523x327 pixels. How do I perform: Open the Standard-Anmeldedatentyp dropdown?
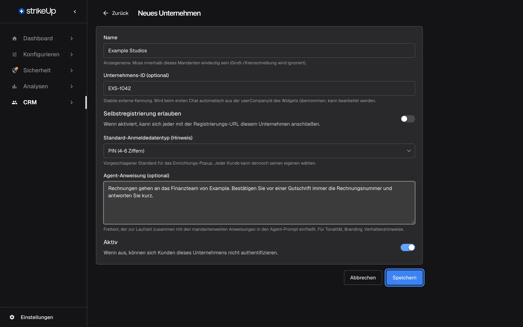259,151
